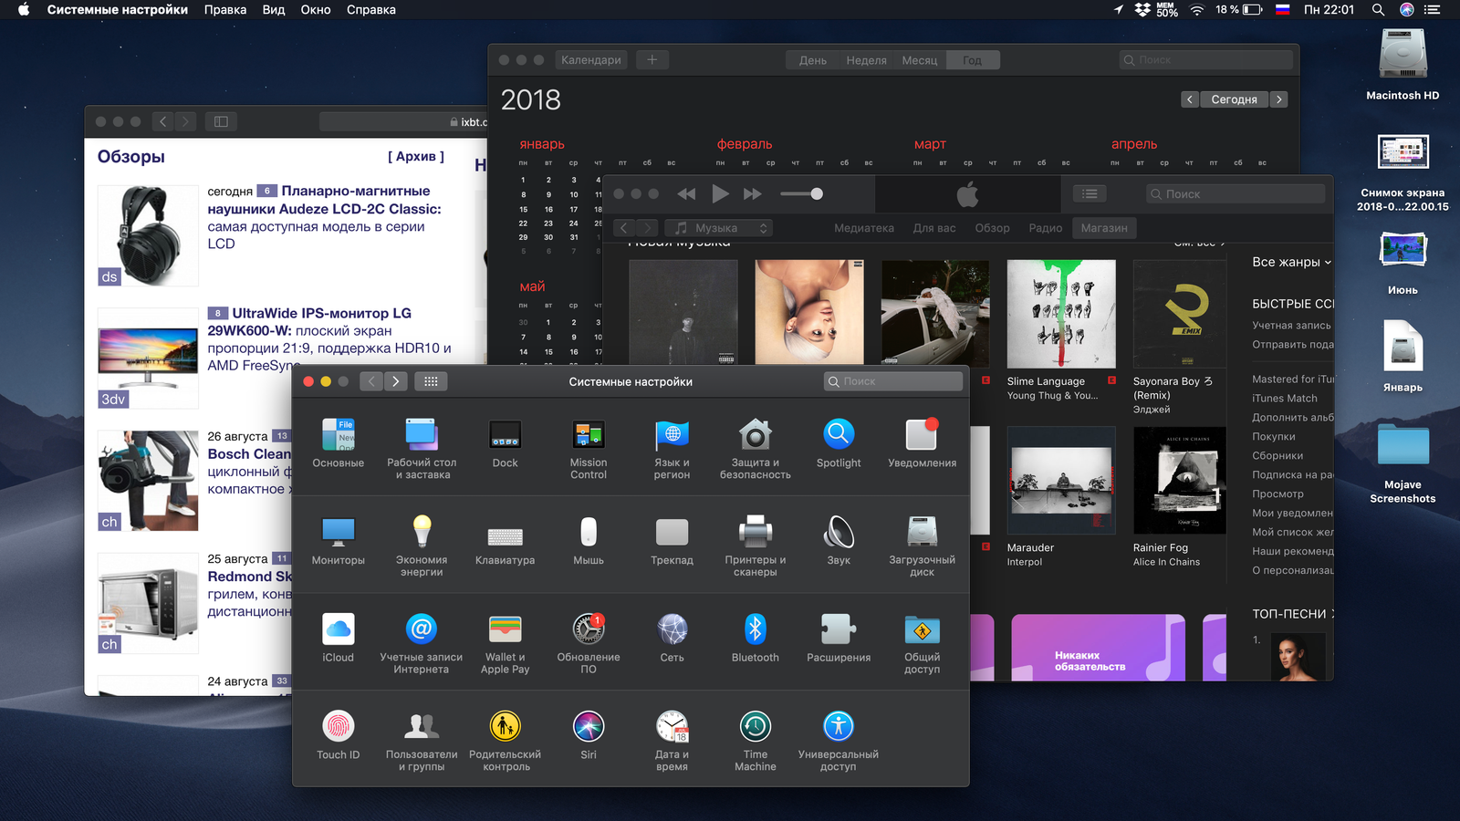1460x821 pixels.
Task: Open Mission Control preferences
Action: pyautogui.click(x=588, y=449)
